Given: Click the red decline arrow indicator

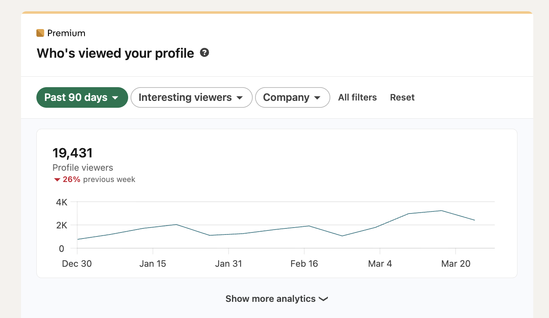Looking at the screenshot, I should pos(57,179).
